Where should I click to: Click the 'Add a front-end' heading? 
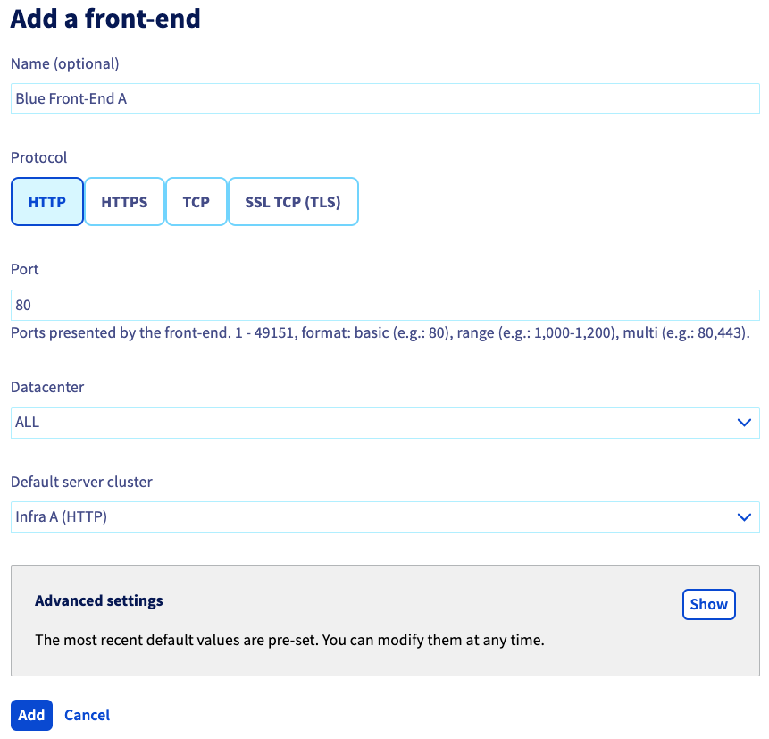(x=105, y=19)
